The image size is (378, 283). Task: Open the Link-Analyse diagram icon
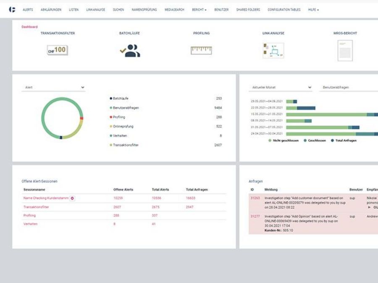coord(273,51)
